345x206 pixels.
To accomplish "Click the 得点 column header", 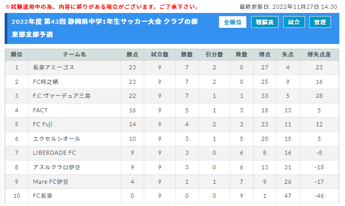I will pos(265,54).
